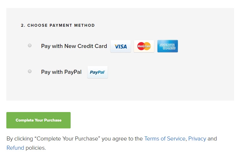239x156 pixels.
Task: Click the Complete Your Purchase button
Action: pyautogui.click(x=38, y=120)
